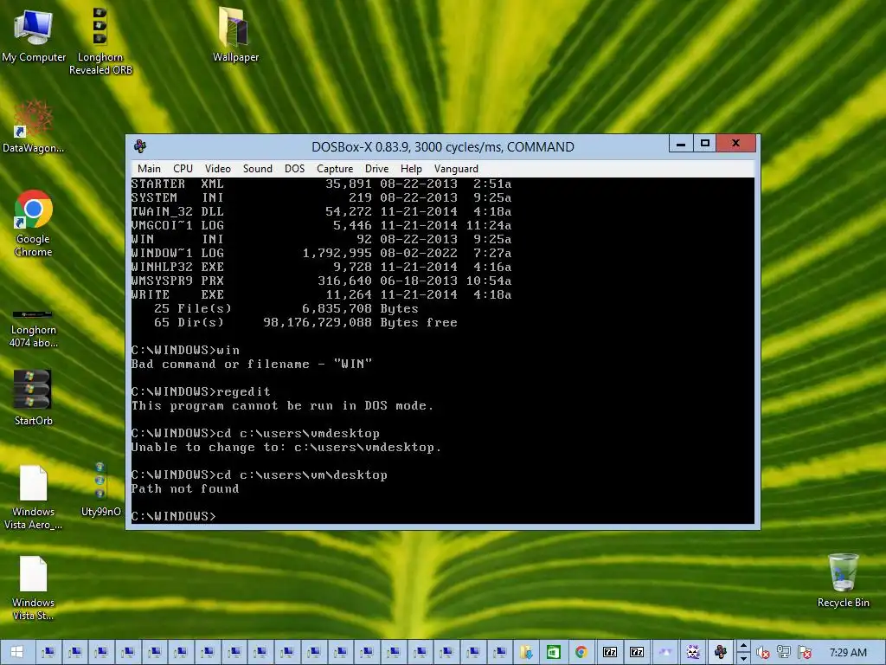
Task: Open the Video menu
Action: [x=217, y=169]
